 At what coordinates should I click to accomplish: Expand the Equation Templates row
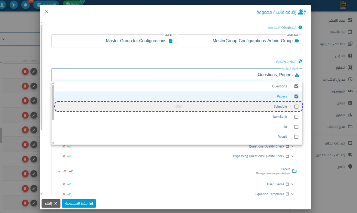coord(292,194)
